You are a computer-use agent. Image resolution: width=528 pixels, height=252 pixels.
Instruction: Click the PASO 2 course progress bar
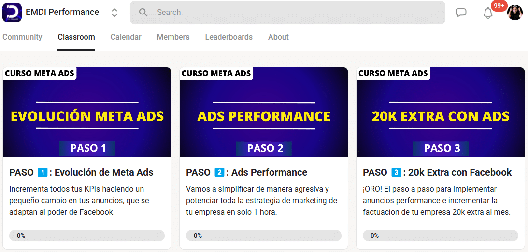click(264, 236)
